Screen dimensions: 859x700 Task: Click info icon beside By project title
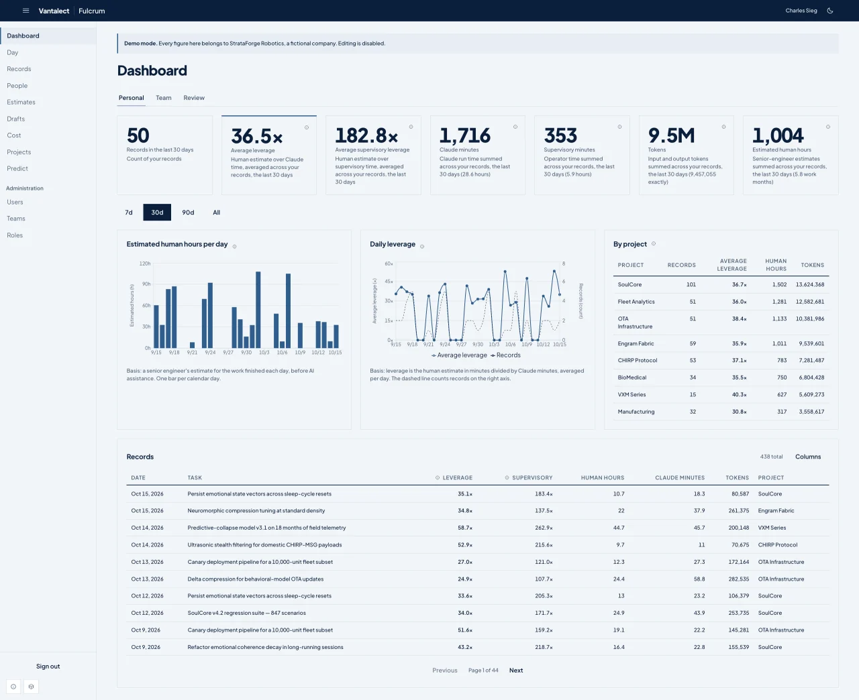point(654,243)
